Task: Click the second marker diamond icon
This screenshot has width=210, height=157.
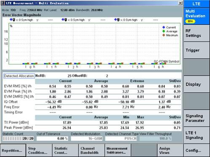Action: (63, 20)
